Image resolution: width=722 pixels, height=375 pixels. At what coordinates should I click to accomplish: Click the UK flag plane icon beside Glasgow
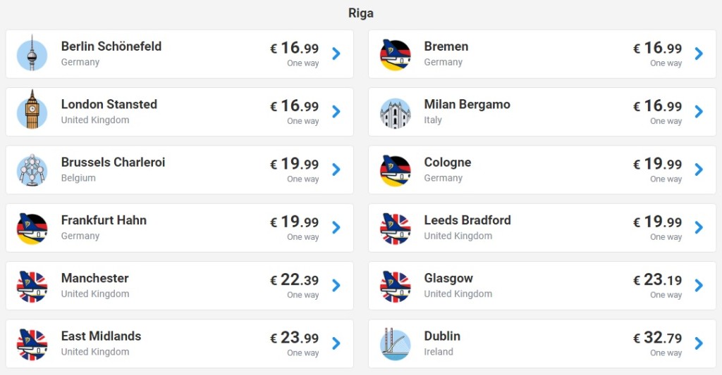coord(395,286)
